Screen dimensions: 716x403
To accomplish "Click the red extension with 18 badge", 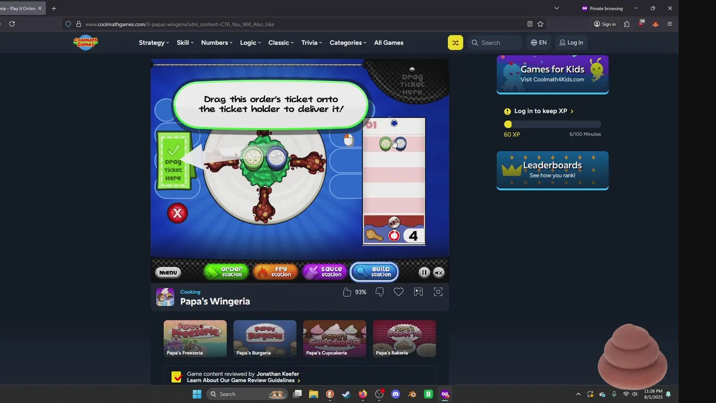I will (641, 24).
